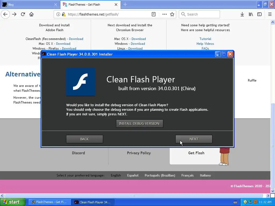This screenshot has height=206, width=275.
Task: Close the FlashThemes - Get Flash tab
Action: (x=116, y=5)
